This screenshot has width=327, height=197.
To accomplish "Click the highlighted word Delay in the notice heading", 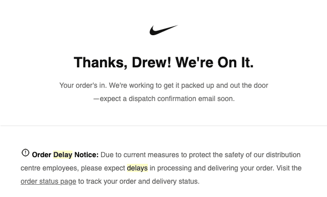I will coord(63,155).
